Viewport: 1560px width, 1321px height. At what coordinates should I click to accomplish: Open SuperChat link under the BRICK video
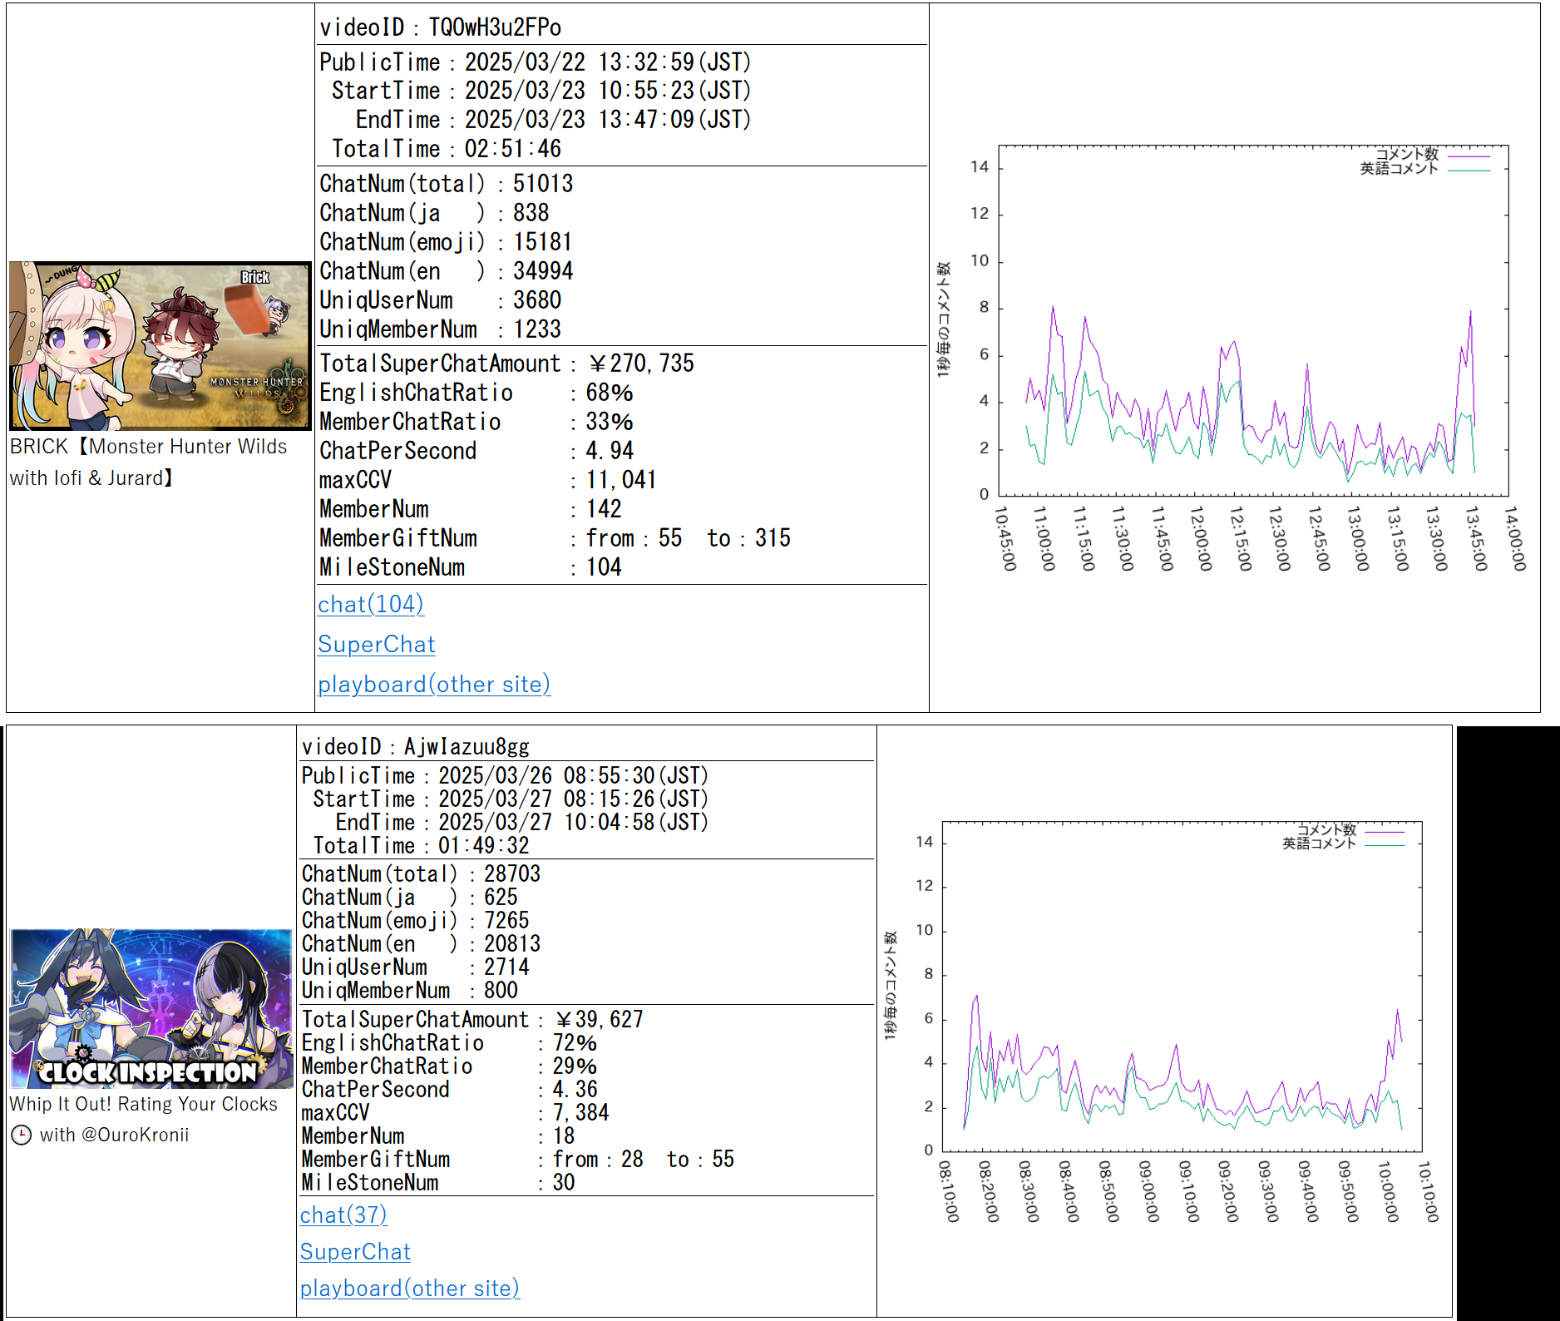click(x=377, y=644)
